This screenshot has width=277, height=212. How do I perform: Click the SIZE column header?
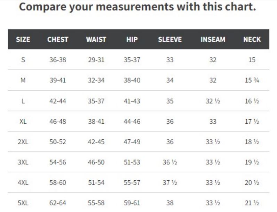click(23, 39)
